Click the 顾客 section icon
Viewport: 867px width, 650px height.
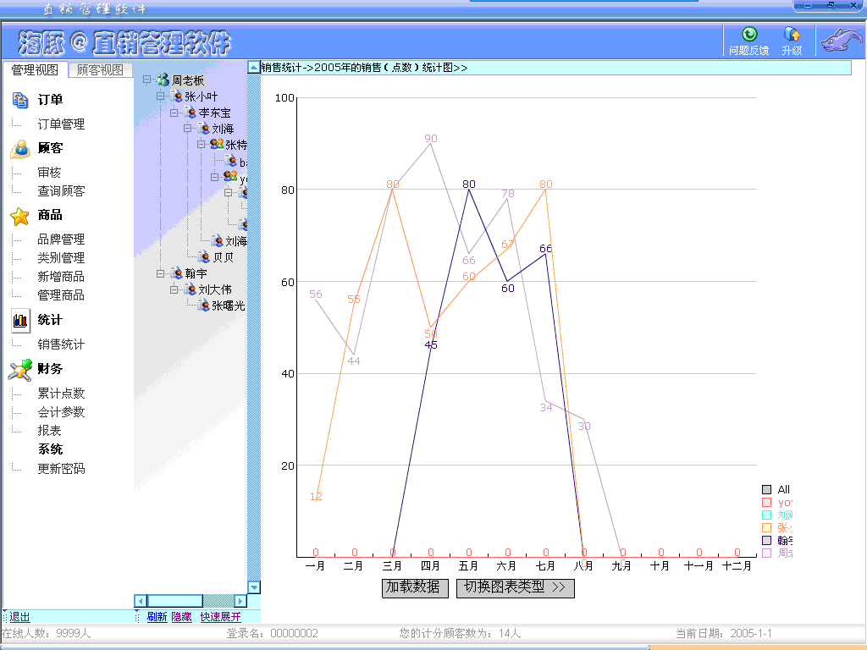[20, 149]
